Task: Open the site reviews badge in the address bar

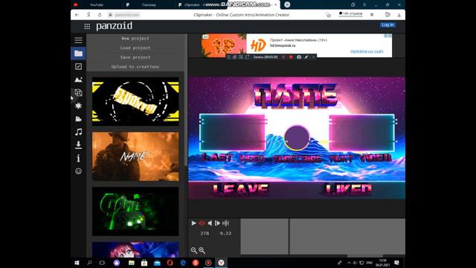Action: pos(350,14)
